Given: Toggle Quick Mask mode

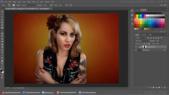Looking at the screenshot, I should coord(2,75).
